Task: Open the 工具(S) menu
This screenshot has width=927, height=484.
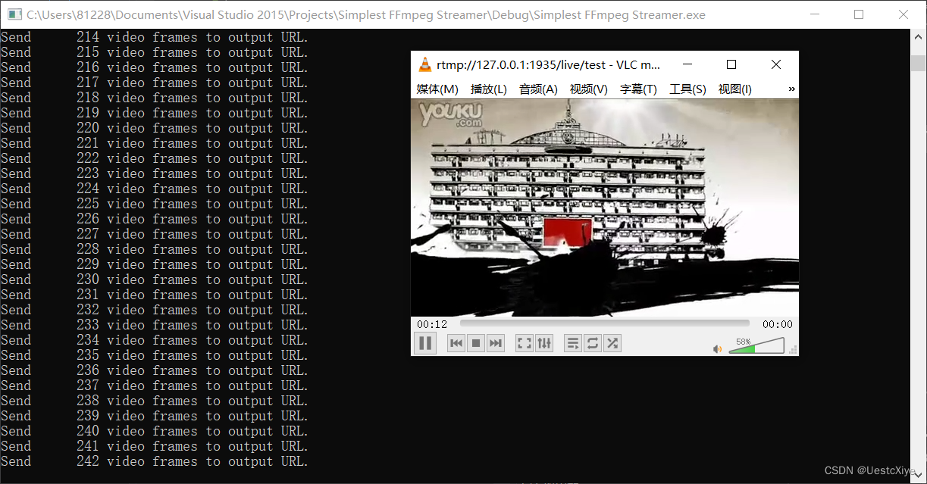Action: [687, 89]
